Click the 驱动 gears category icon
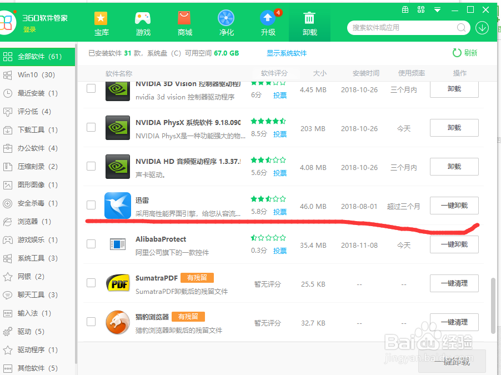The height and width of the screenshot is (375, 501). (x=8, y=332)
